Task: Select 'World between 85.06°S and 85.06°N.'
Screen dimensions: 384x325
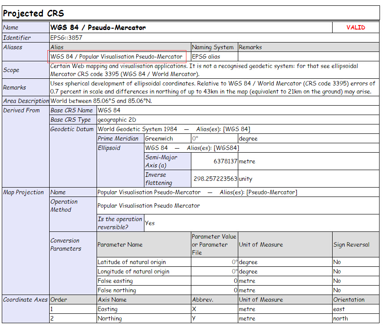Action: coord(101,101)
